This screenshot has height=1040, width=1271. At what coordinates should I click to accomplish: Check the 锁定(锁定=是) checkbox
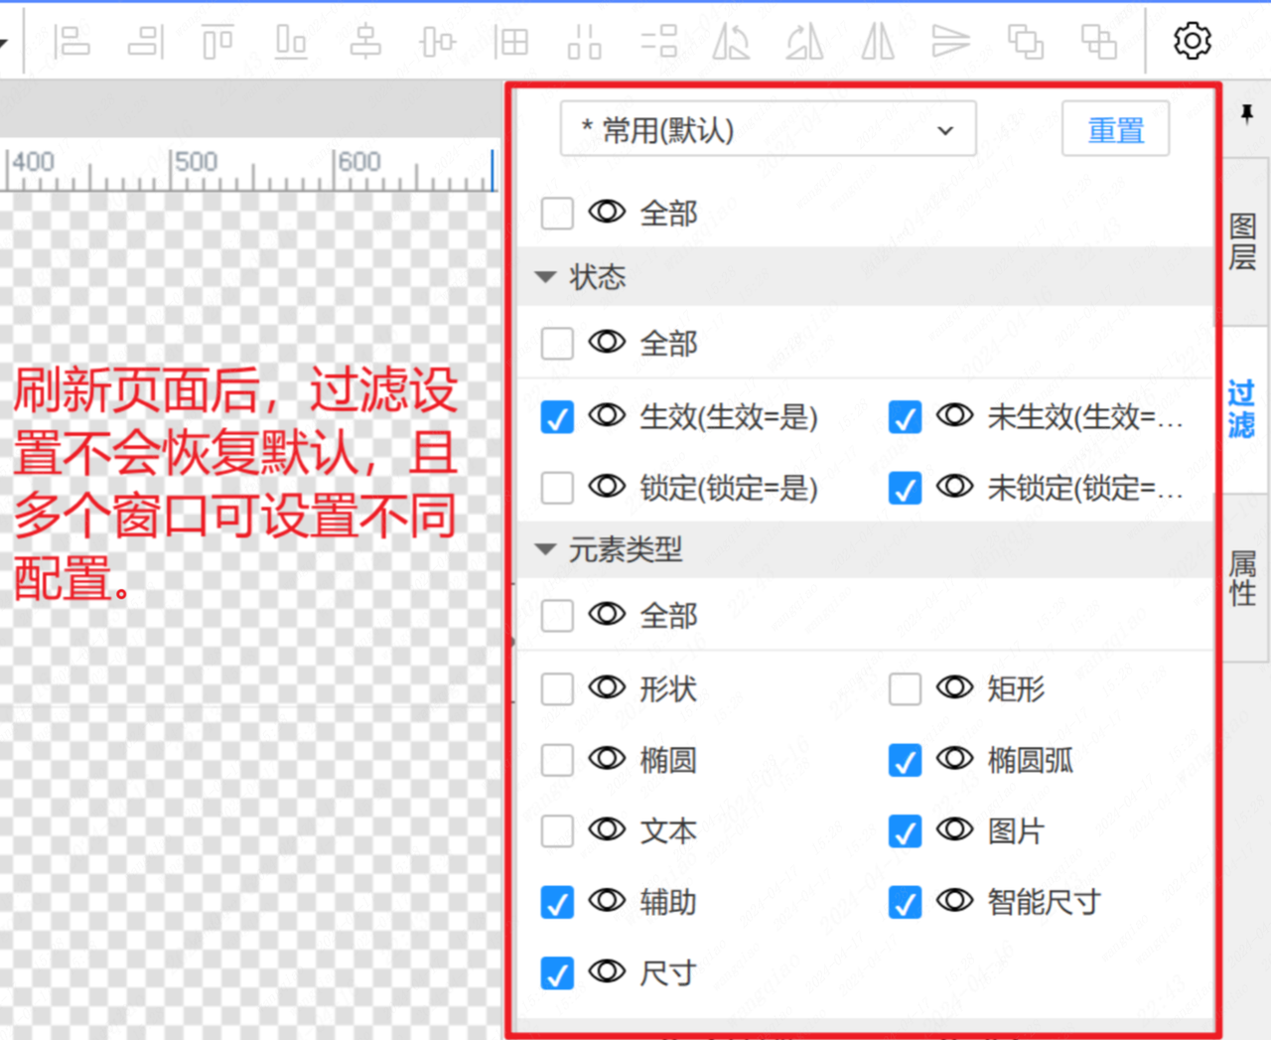point(557,488)
